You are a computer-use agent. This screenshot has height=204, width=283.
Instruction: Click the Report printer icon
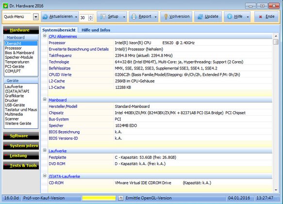point(134,17)
